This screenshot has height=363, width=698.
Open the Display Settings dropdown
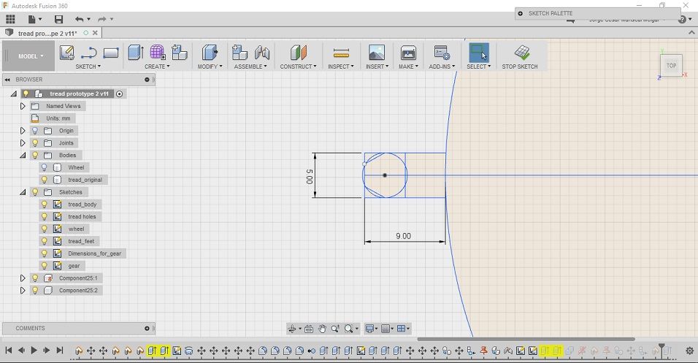pos(370,329)
